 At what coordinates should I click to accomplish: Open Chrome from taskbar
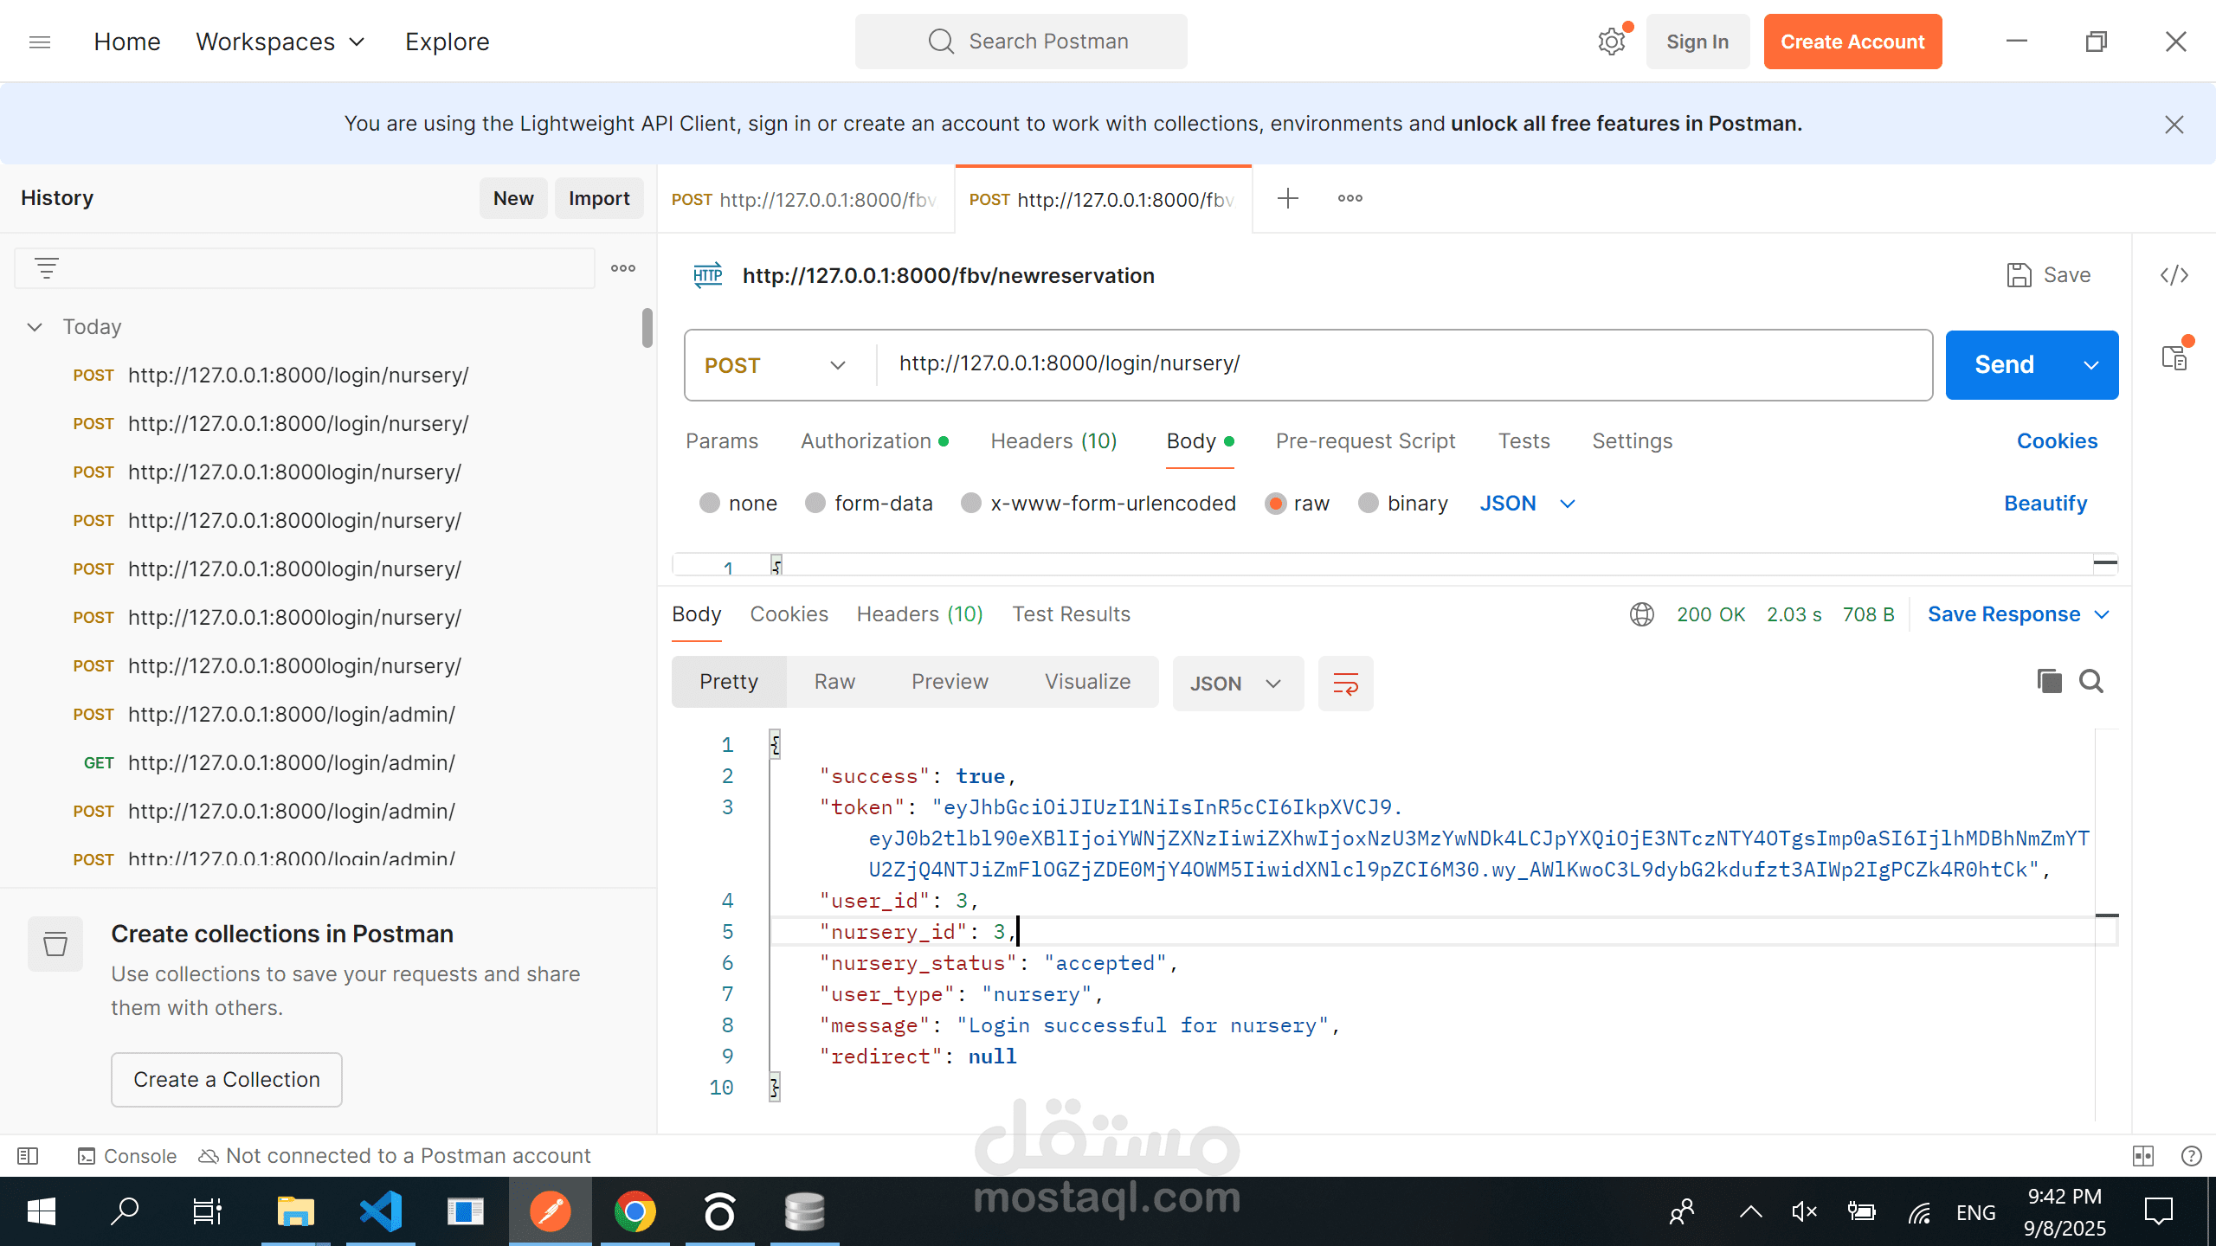tap(635, 1211)
